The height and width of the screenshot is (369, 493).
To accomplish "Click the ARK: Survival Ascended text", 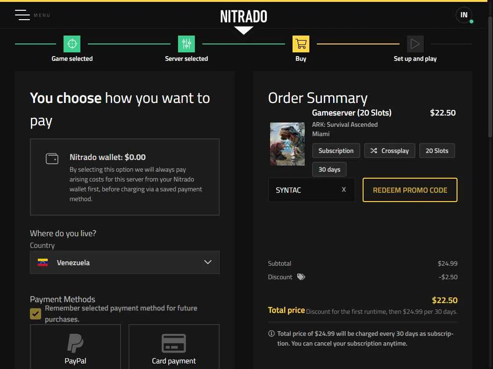I will [344, 124].
